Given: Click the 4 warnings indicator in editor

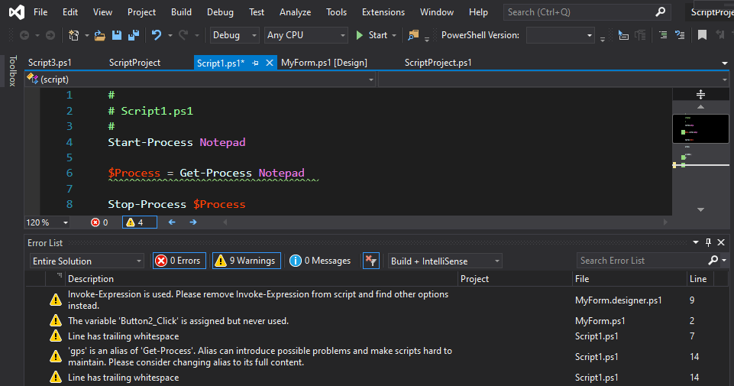Looking at the screenshot, I should (140, 222).
